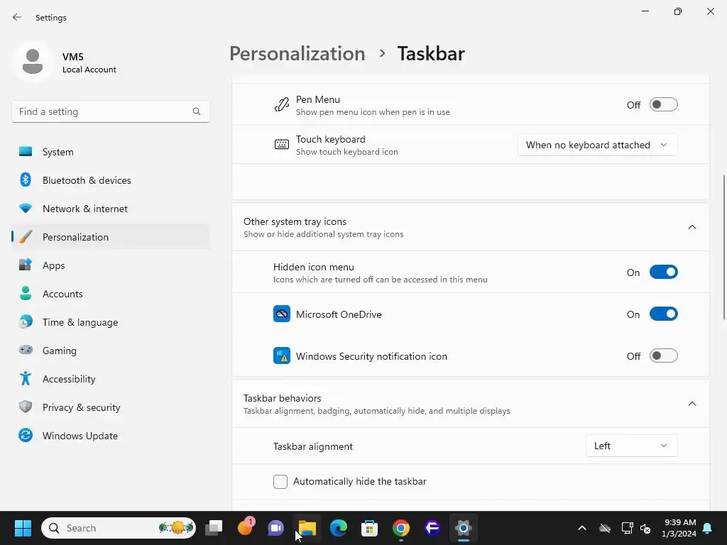This screenshot has height=545, width=727.
Task: Enable Windows Security notification icon toggle
Action: (664, 356)
